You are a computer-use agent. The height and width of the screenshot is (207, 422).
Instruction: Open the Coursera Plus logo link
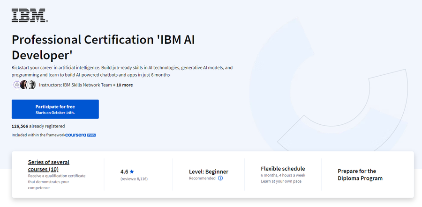pyautogui.click(x=81, y=135)
